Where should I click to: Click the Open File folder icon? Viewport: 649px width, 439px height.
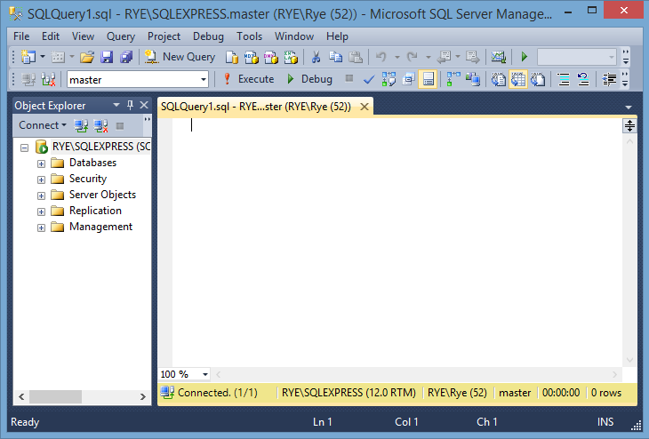point(87,57)
